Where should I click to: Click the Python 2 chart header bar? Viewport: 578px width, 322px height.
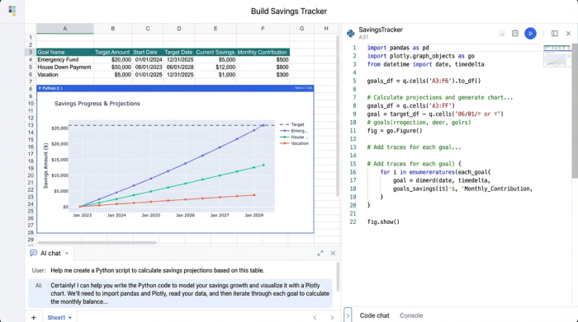(x=175, y=88)
